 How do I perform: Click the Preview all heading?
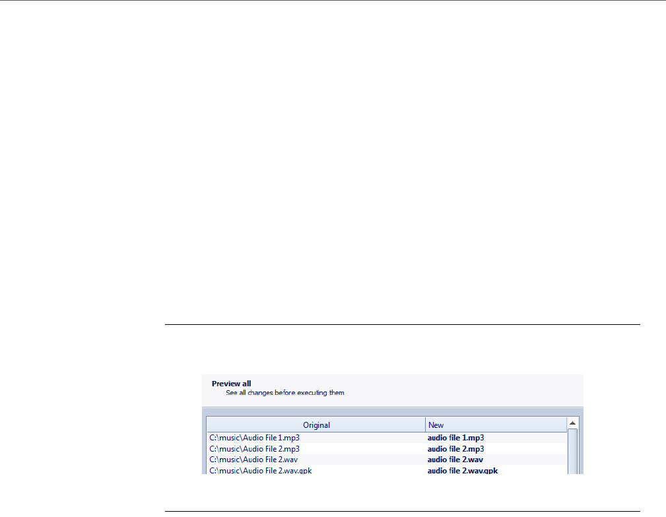click(232, 384)
